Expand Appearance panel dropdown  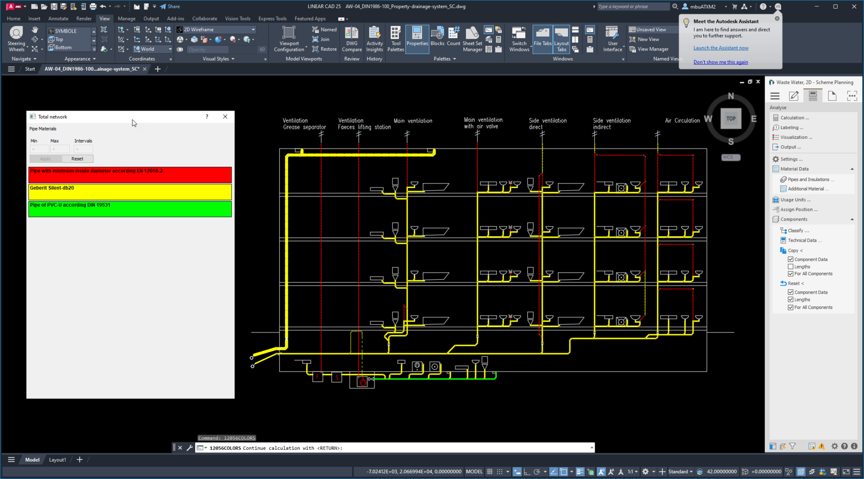click(80, 59)
